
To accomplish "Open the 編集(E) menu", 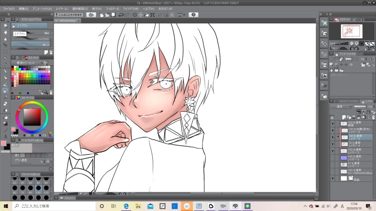I will [x=23, y=8].
